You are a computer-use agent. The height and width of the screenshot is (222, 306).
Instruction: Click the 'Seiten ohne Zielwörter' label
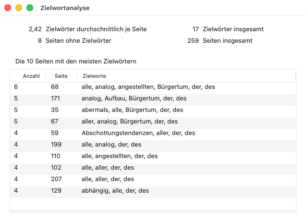pos(78,41)
